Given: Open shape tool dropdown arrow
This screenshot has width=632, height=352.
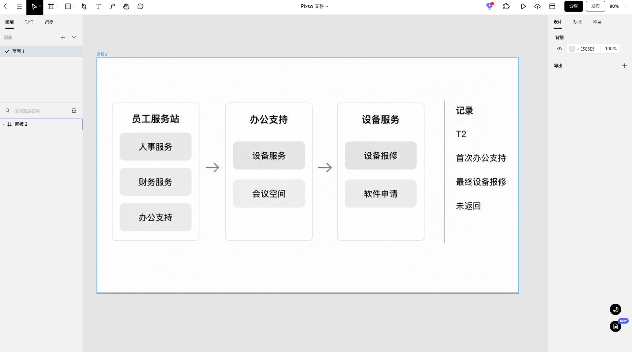Looking at the screenshot, I should 74,6.
